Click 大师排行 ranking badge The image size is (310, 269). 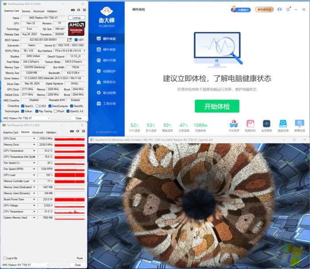coord(241,9)
